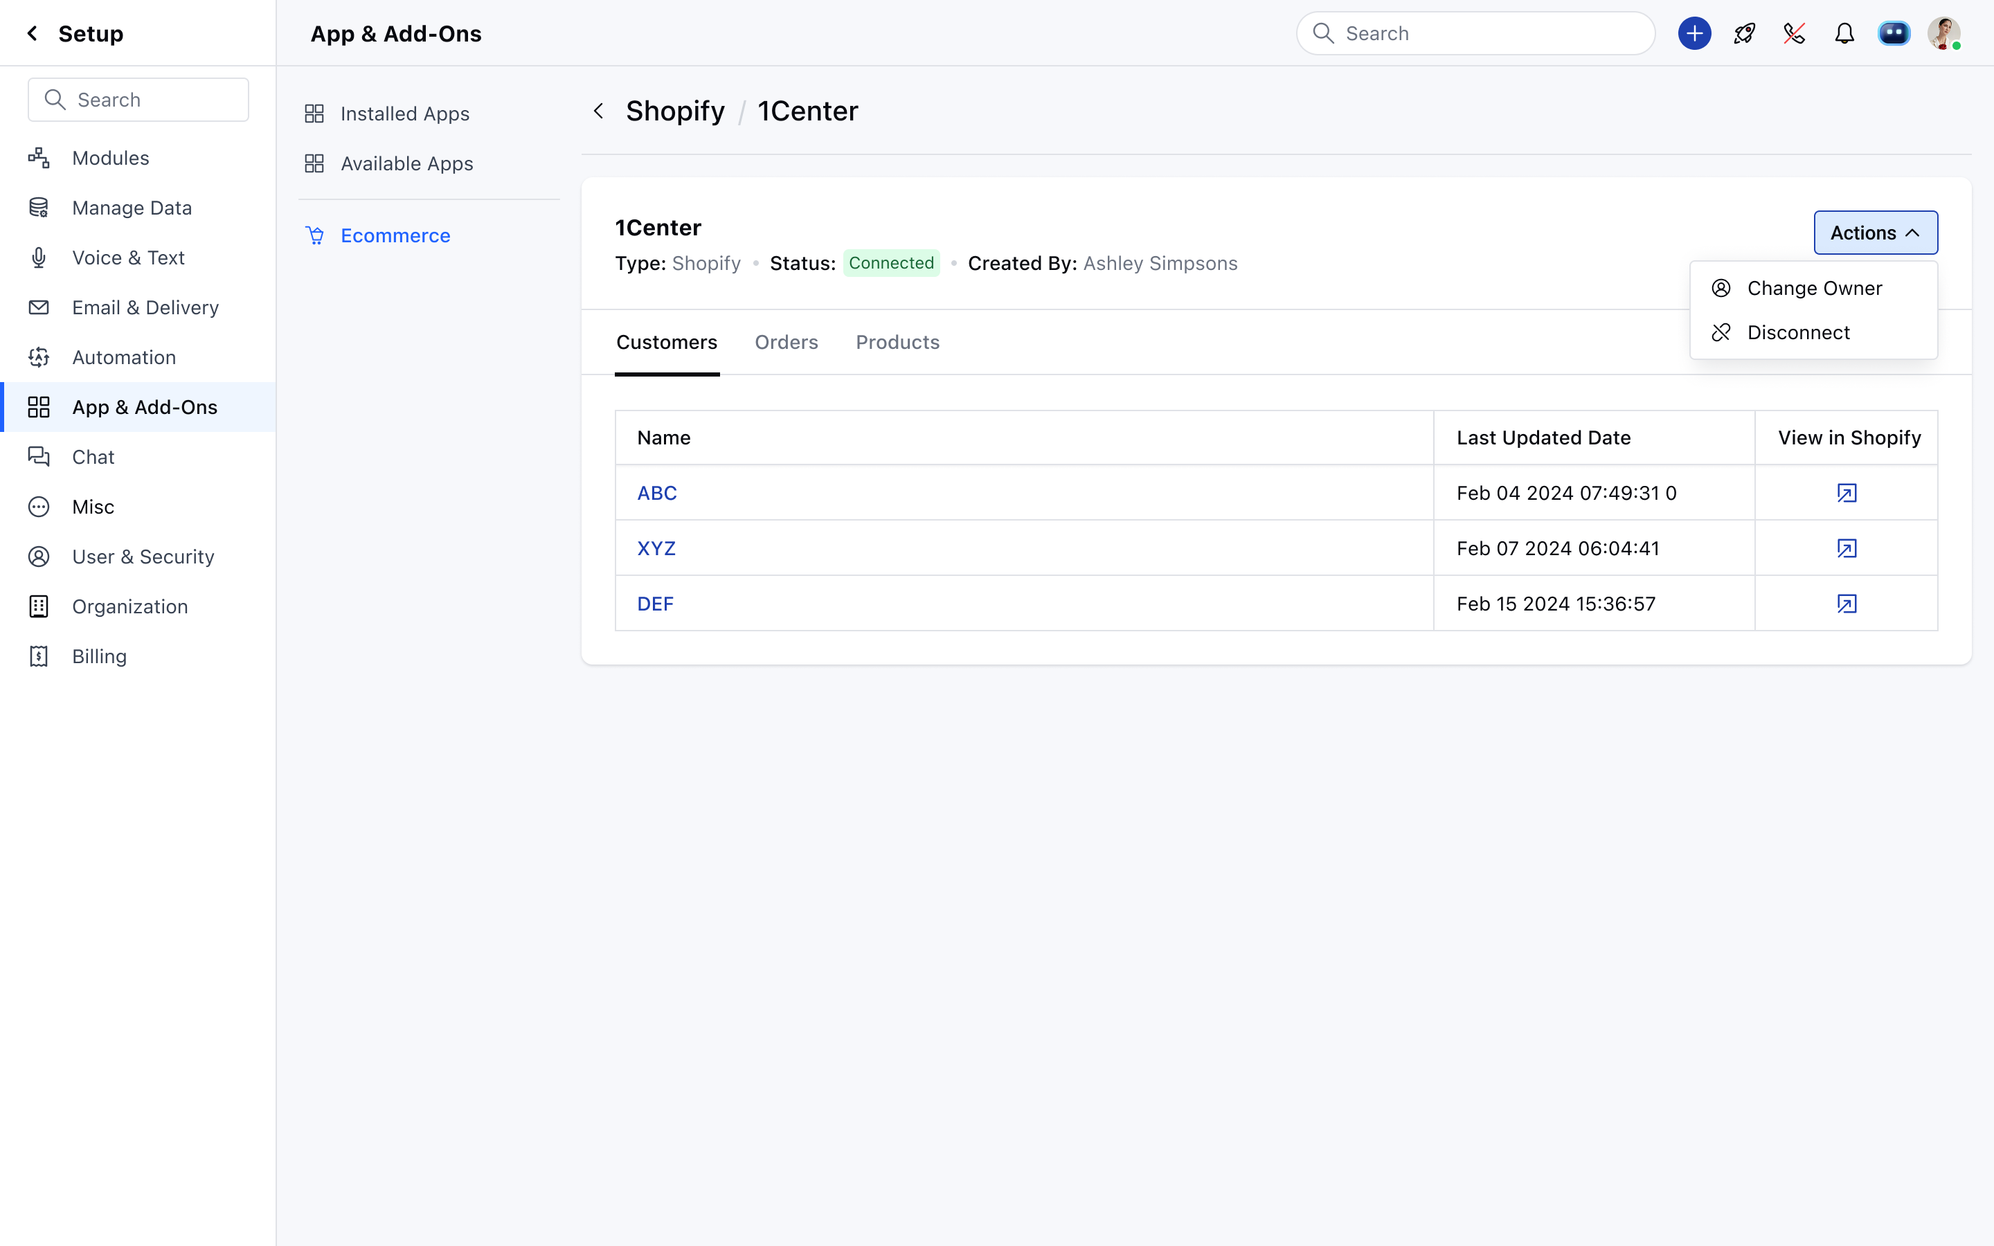Choose Change Owner from Actions menu
This screenshot has height=1246, width=1994.
click(x=1813, y=287)
